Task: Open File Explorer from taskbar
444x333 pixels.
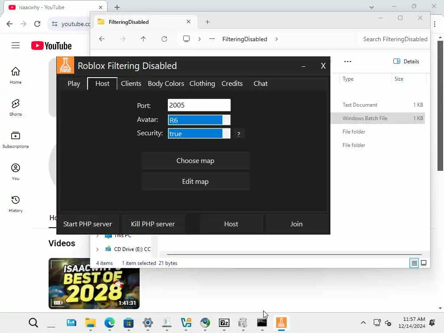Action: [90, 323]
